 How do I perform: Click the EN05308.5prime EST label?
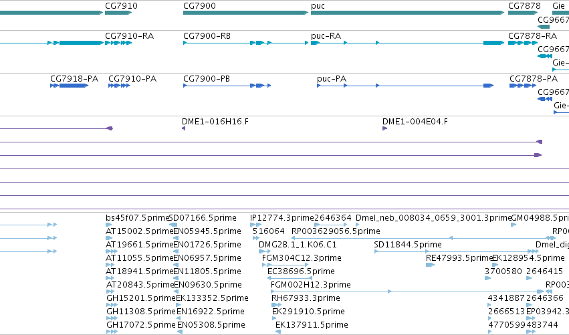pos(211,325)
